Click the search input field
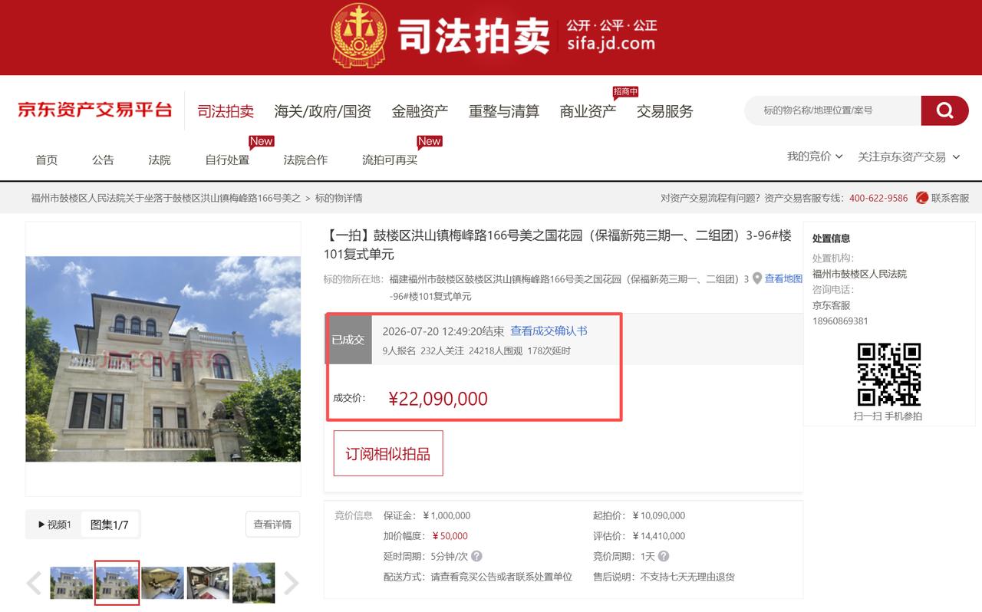982x612 pixels. tap(832, 110)
